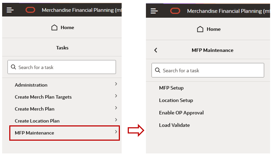Select Enable OP Approval task
Screen dimensions: 274x157
(181, 113)
